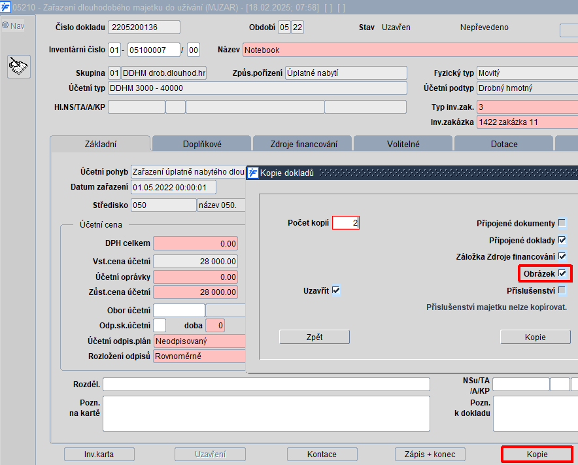Uncheck the Připojené doklady checkbox
This screenshot has height=465, width=578.
562,240
